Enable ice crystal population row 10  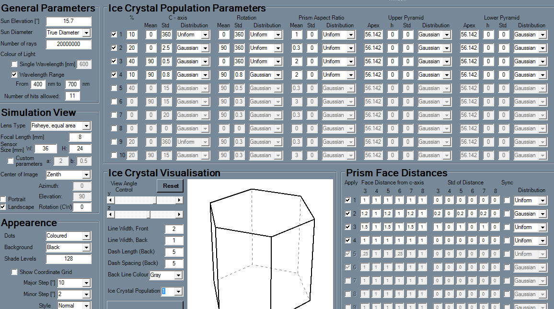click(114, 155)
